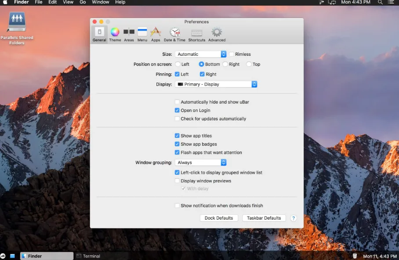This screenshot has width=399, height=260.
Task: Enable Show notification when downloads finish
Action: coord(177,205)
